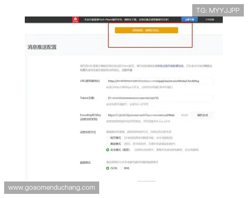Screen dimensions: 248x198
Task: Focus the Token input field
Action: pos(159,98)
